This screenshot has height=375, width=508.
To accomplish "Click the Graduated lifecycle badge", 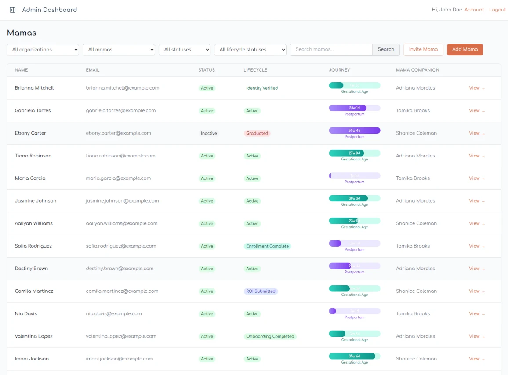I will coord(257,133).
